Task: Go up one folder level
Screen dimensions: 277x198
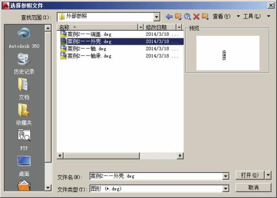Action: tap(178, 17)
